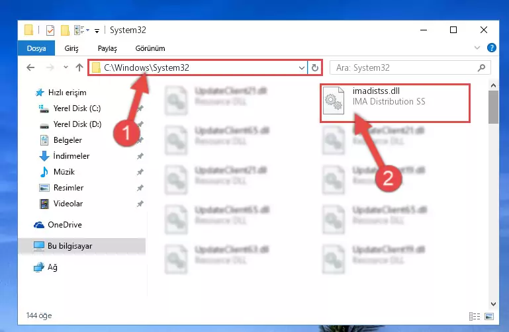Select Bu bilgisayar in navigation pane
The height and width of the screenshot is (332, 509).
pos(82,246)
